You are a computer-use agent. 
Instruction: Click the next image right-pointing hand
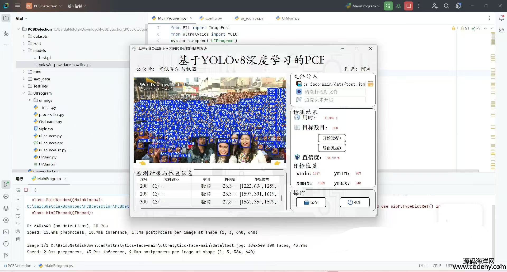pyautogui.click(x=277, y=163)
